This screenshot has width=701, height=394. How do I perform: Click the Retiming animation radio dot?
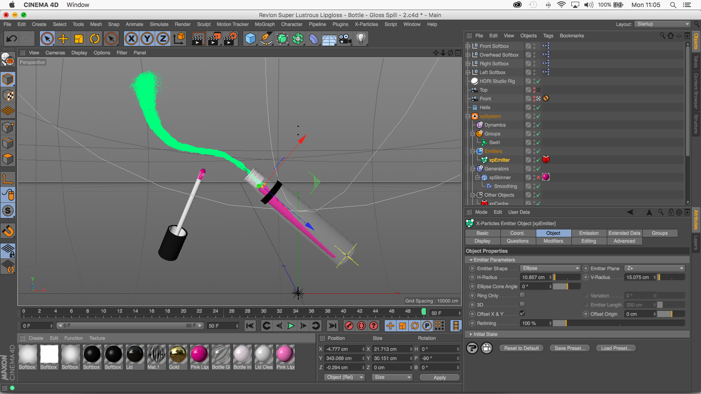[x=472, y=323]
